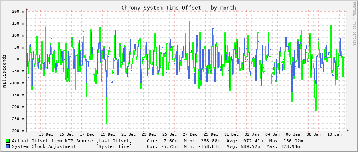This screenshot has height=152, width=358.
Task: Click the 'Cur: -5.73m' value
Action: click(x=162, y=146)
